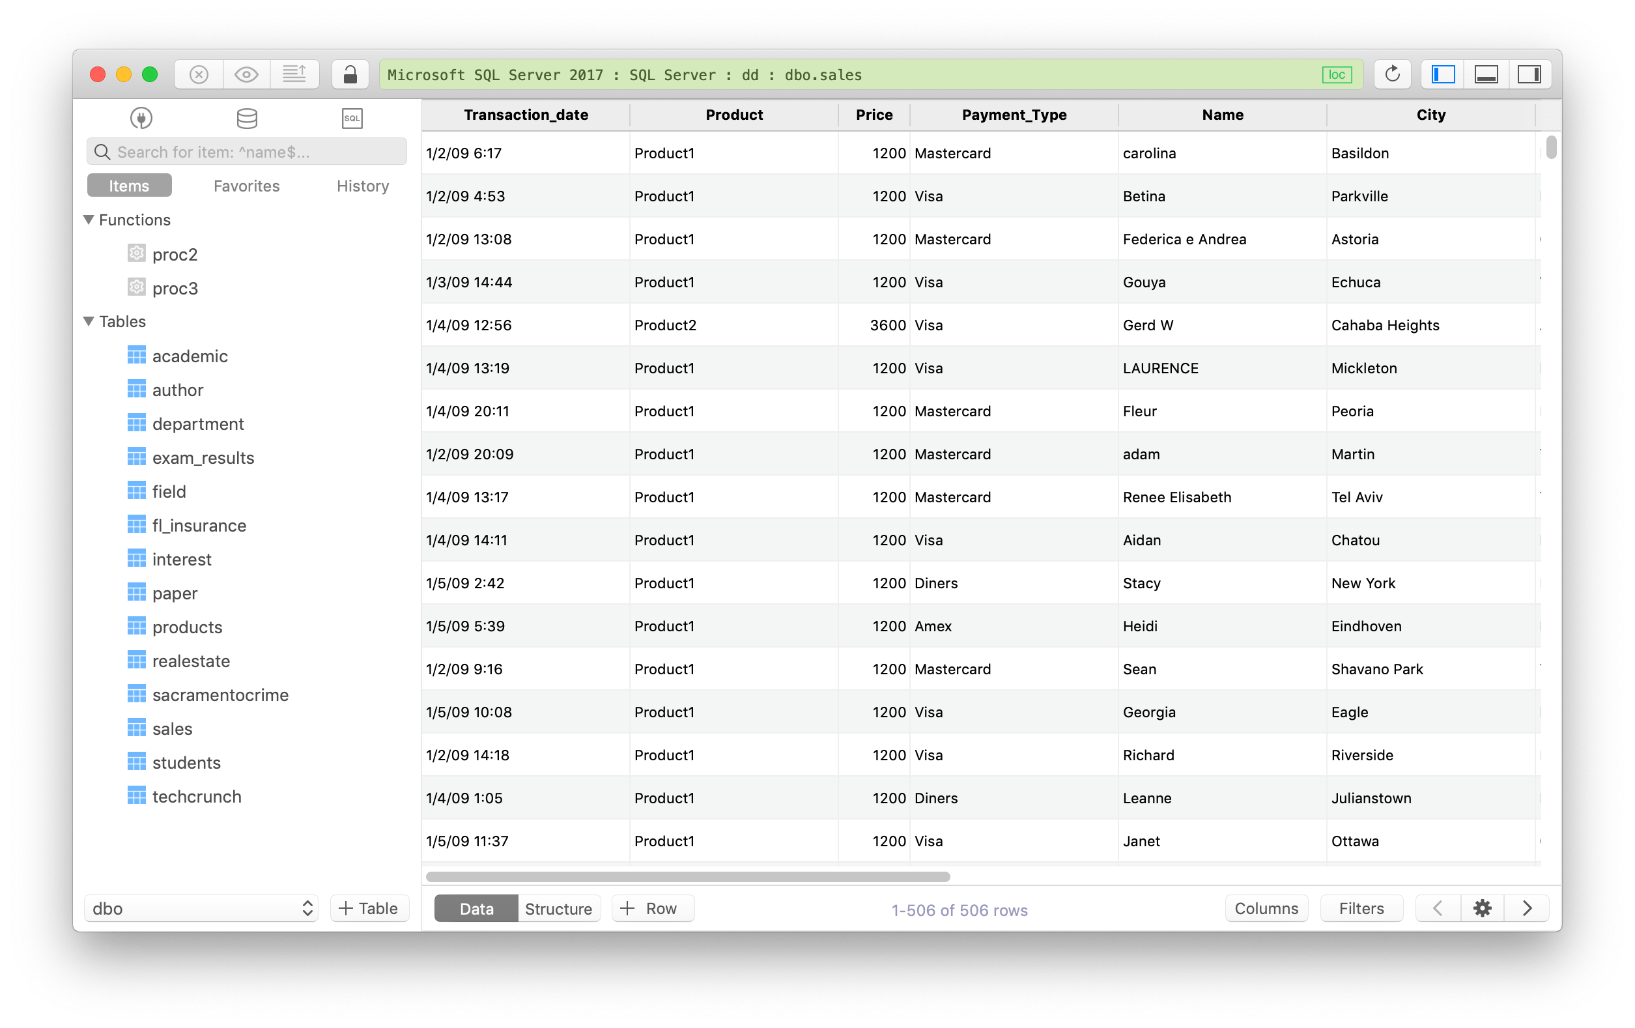Screen dimensions: 1635x1028
Task: Click the commit changes lines icon
Action: coord(294,74)
